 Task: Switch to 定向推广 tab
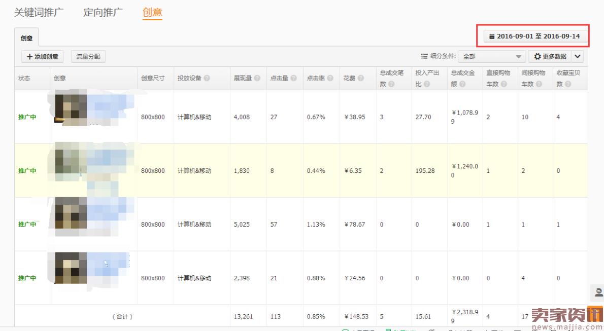[x=103, y=13]
